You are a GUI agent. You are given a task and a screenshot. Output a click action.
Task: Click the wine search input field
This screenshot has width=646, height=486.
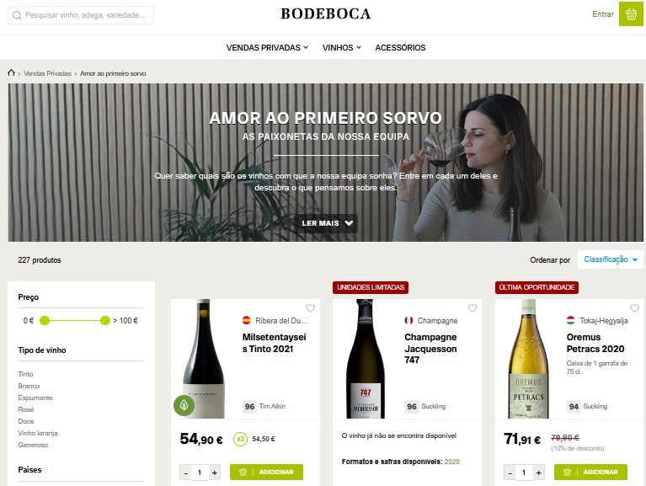click(81, 15)
